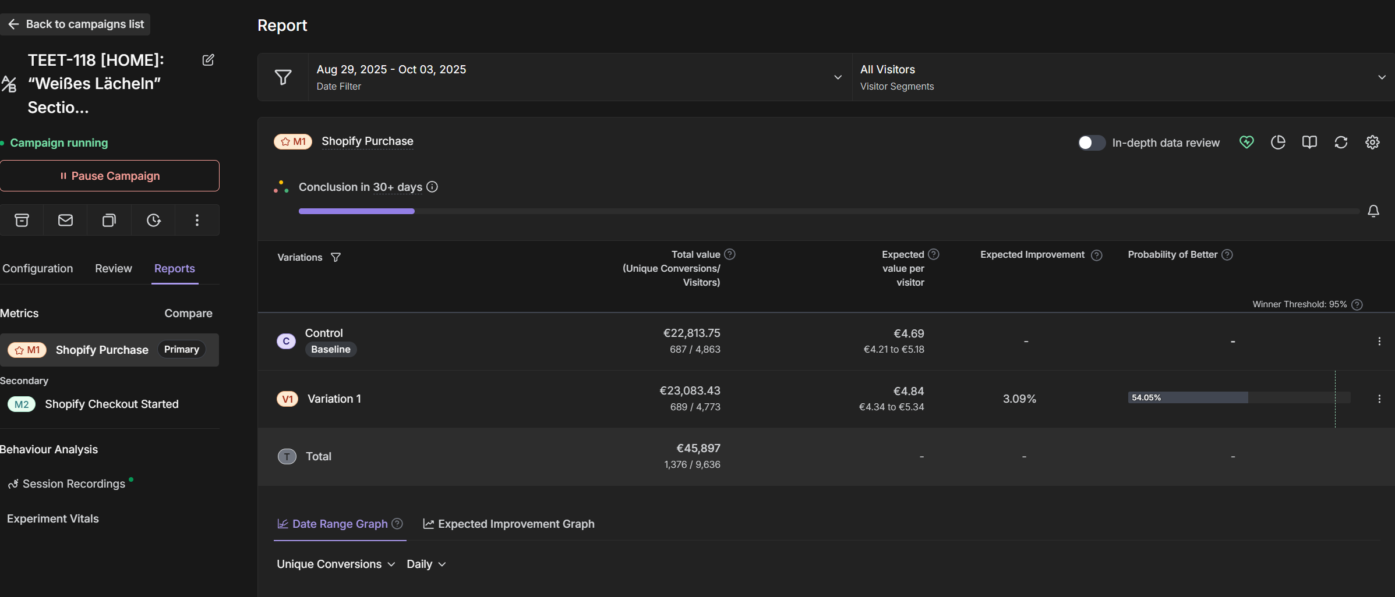Open Variation 1 options menu

pos(1380,399)
